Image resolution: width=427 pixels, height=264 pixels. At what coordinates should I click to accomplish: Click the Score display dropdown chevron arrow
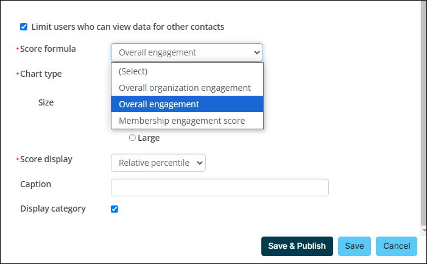[200, 163]
